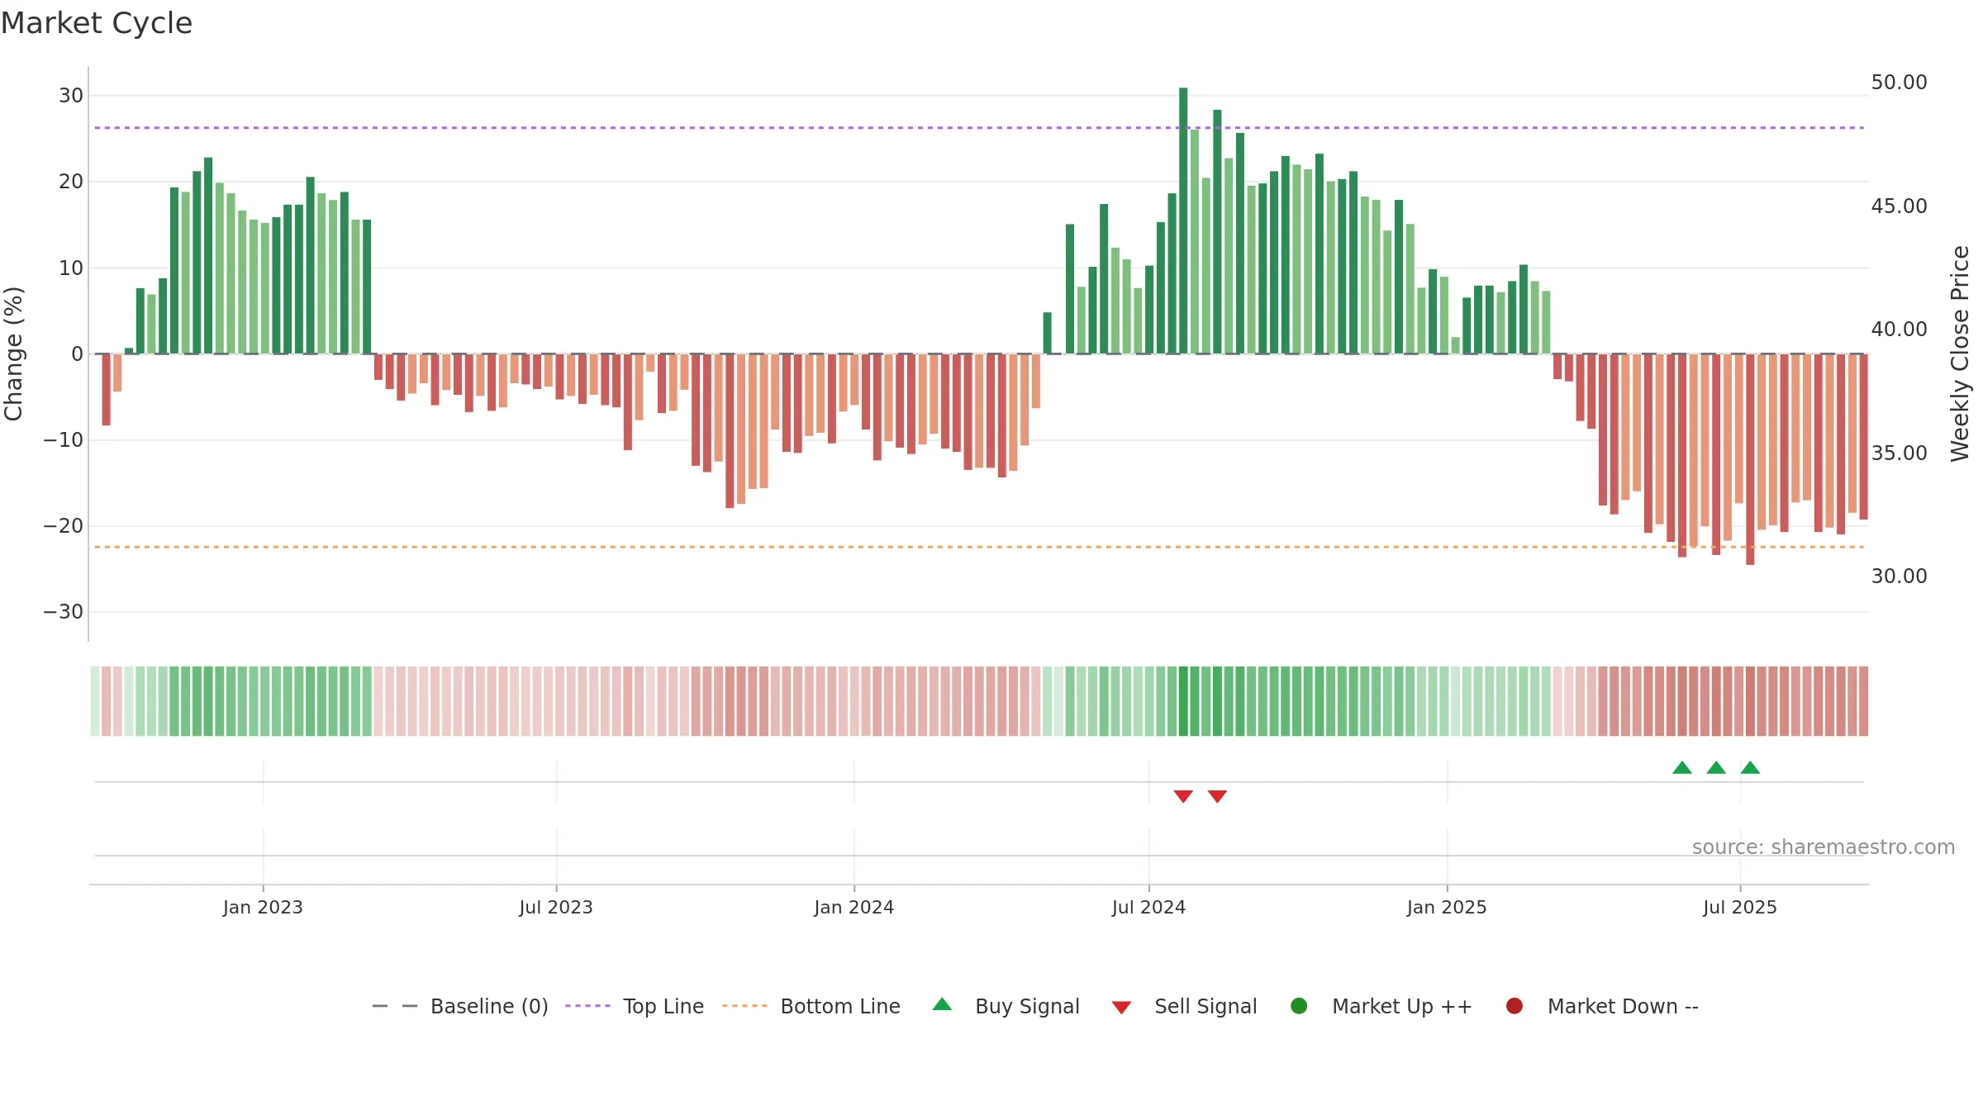Click the Change (%) axis title
Screen dimensions: 1983x1115
pos(13,353)
